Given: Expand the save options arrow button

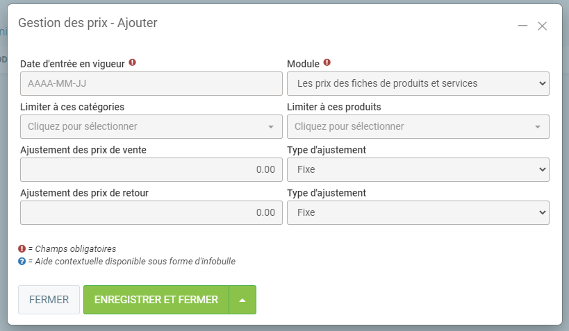Looking at the screenshot, I should (242, 300).
